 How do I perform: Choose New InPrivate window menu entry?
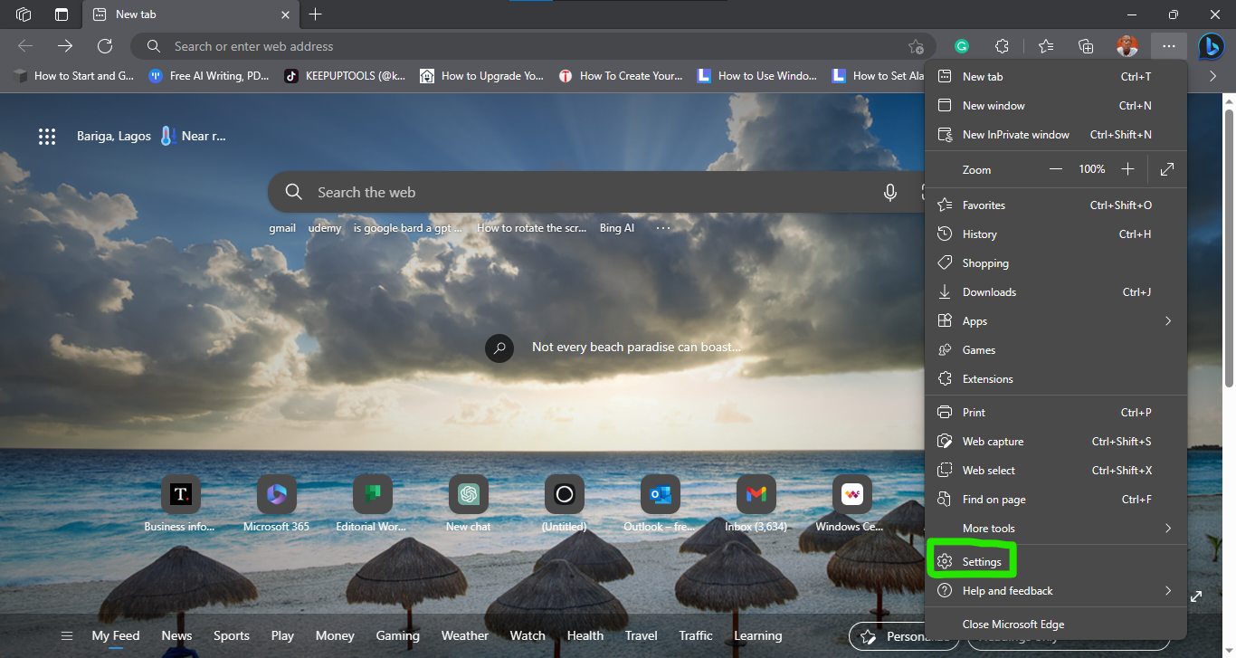1055,135
